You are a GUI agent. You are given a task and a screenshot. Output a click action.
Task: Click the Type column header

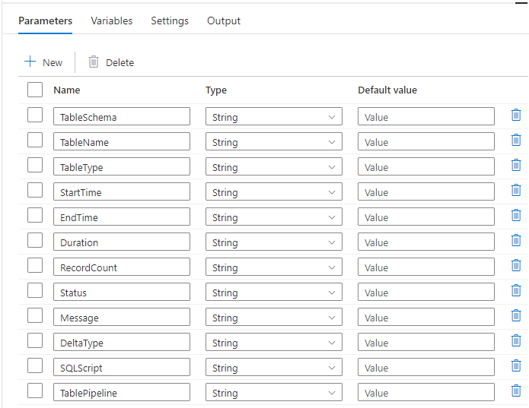pos(216,90)
